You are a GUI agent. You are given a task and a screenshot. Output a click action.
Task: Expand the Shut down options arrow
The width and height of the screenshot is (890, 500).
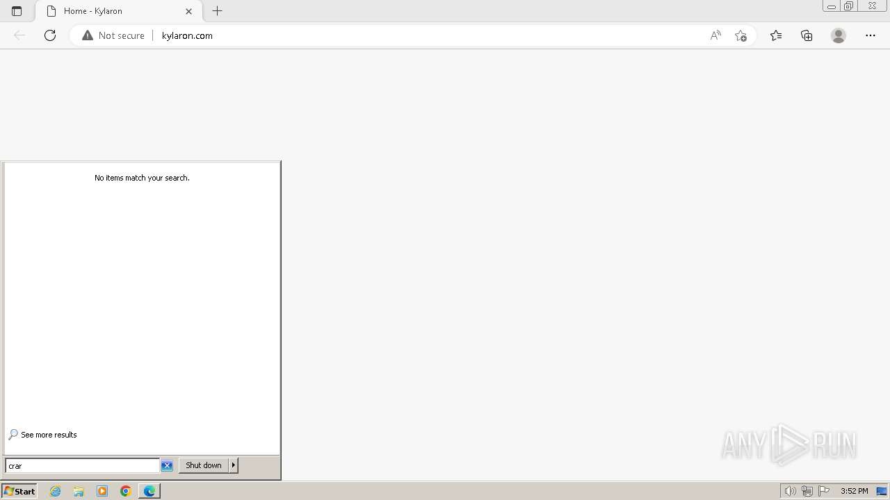[234, 465]
